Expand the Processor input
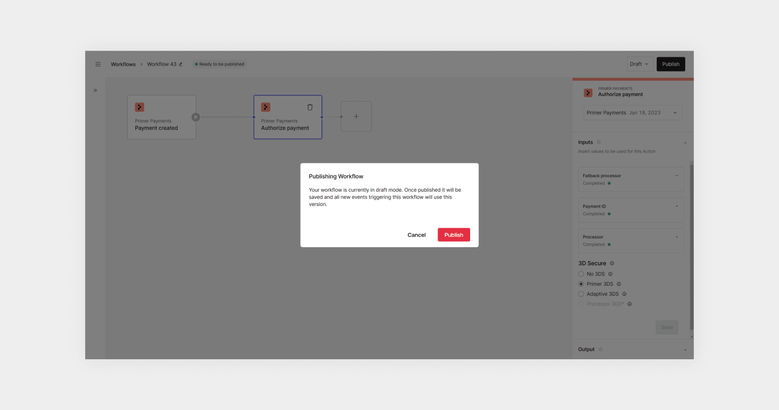 pyautogui.click(x=631, y=241)
